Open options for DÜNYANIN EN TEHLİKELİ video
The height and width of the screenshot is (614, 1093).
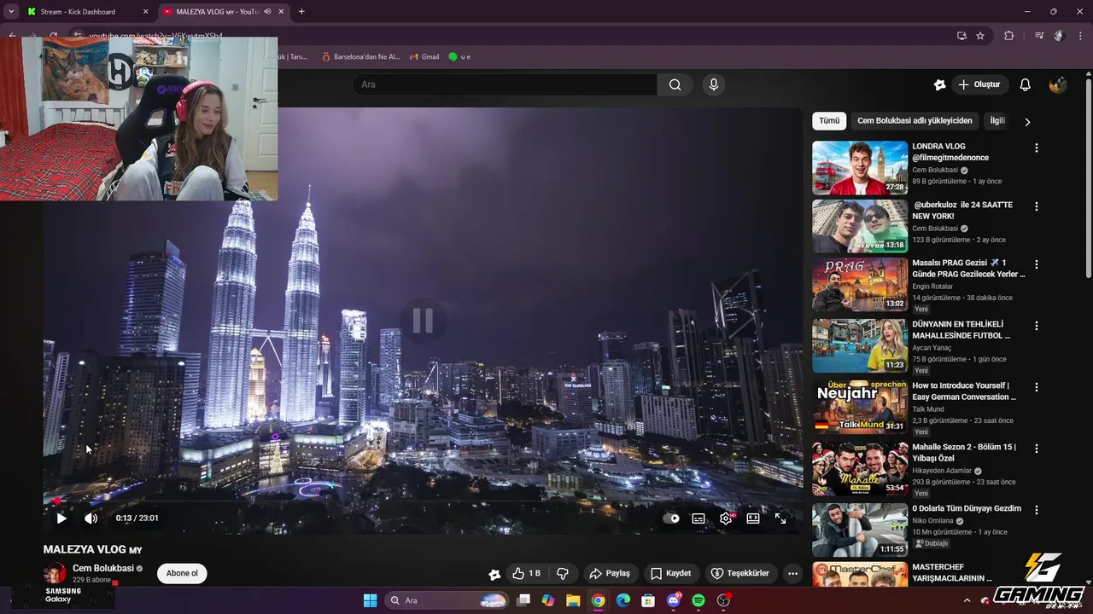point(1037,326)
